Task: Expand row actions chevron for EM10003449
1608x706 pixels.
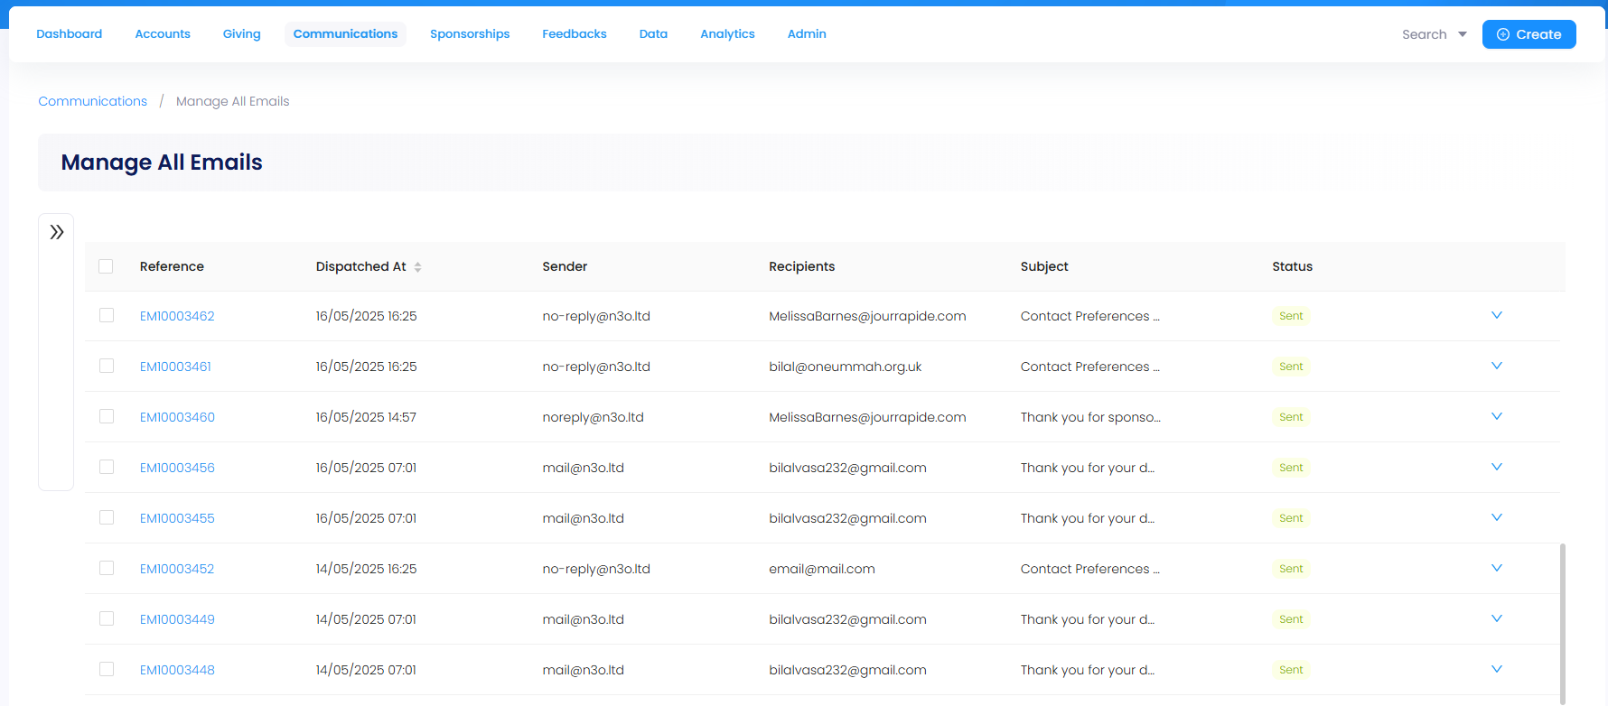Action: click(x=1497, y=618)
